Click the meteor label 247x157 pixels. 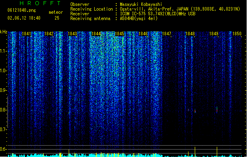click(x=56, y=12)
